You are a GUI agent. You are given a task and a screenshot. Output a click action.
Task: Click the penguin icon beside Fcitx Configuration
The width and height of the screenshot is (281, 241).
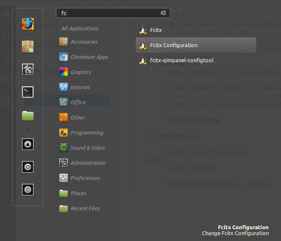tap(143, 45)
